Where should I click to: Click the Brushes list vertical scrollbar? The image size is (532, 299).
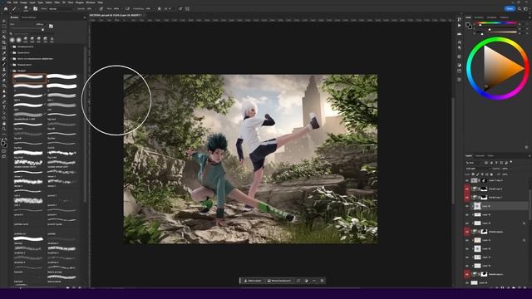[85, 125]
